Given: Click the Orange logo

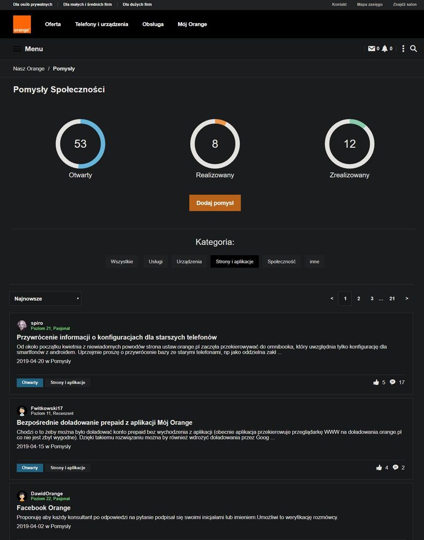Looking at the screenshot, I should coord(22,24).
